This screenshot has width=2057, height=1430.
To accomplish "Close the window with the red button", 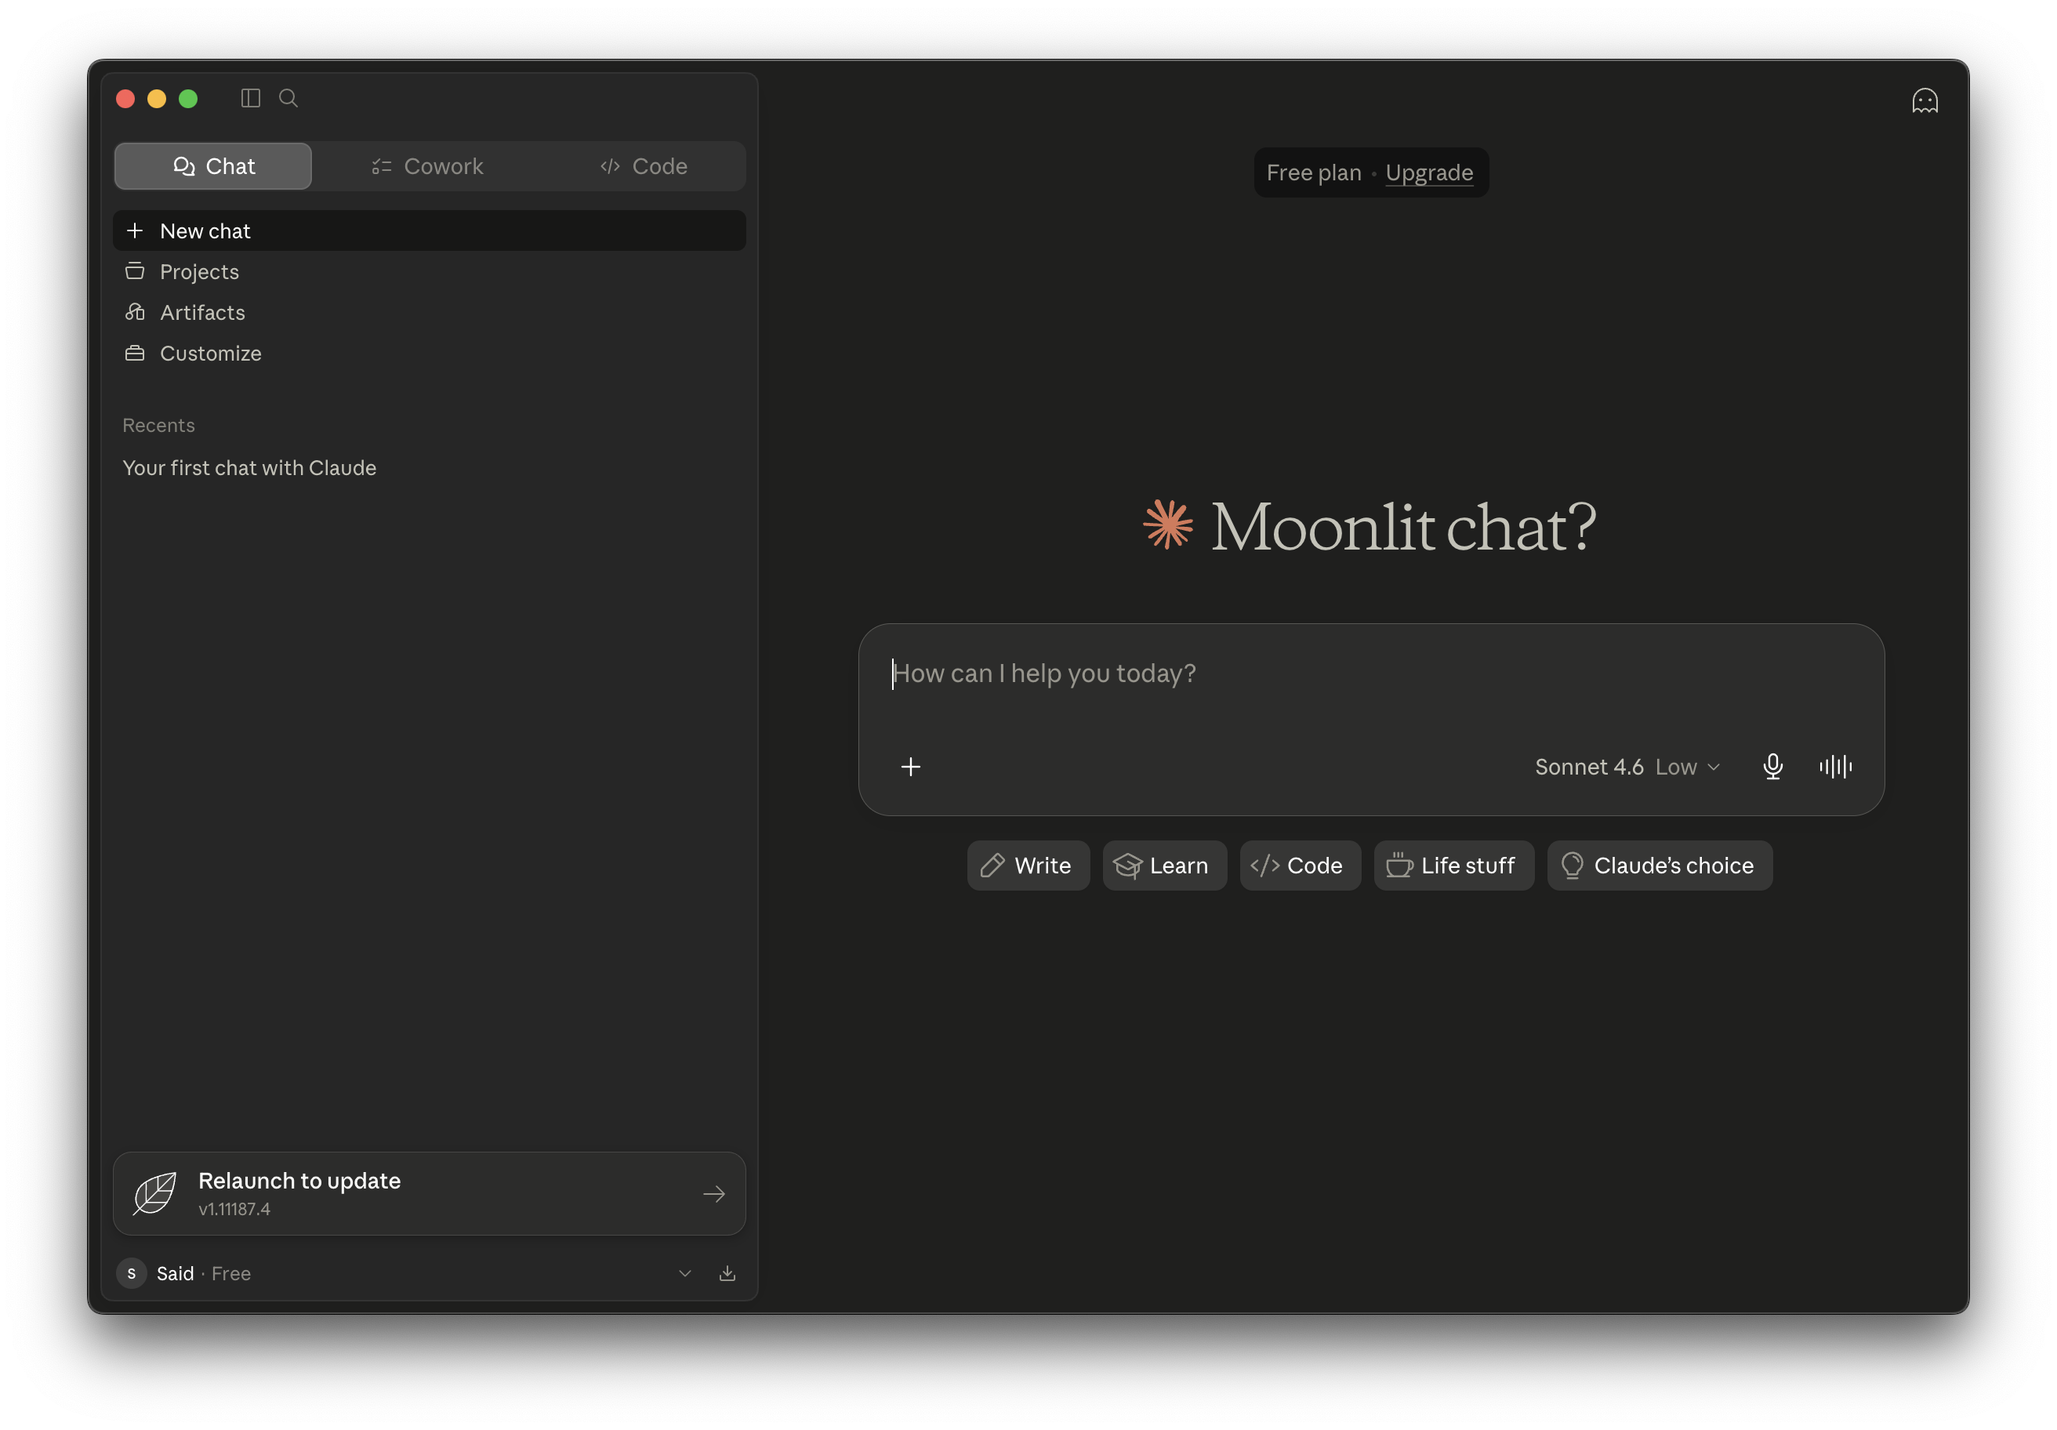I will tap(125, 99).
